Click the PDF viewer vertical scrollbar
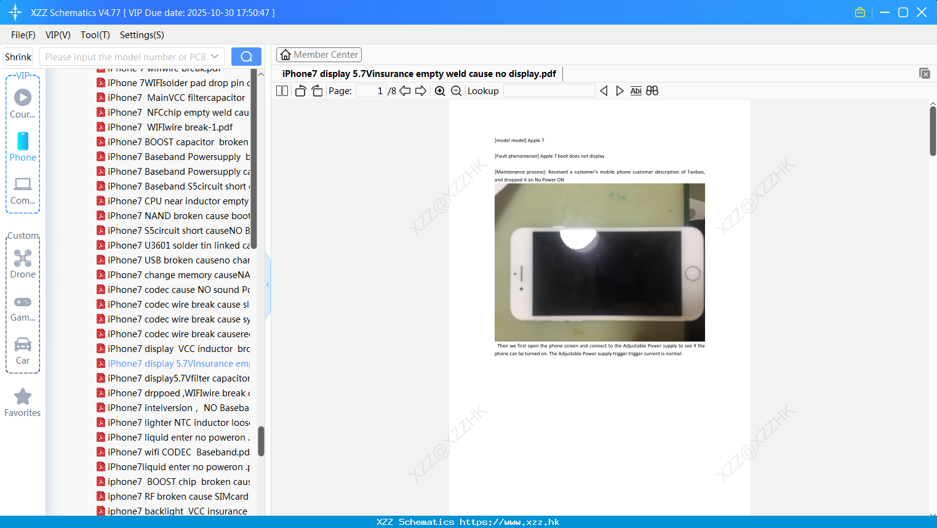Viewport: 937px width, 528px height. tap(933, 131)
